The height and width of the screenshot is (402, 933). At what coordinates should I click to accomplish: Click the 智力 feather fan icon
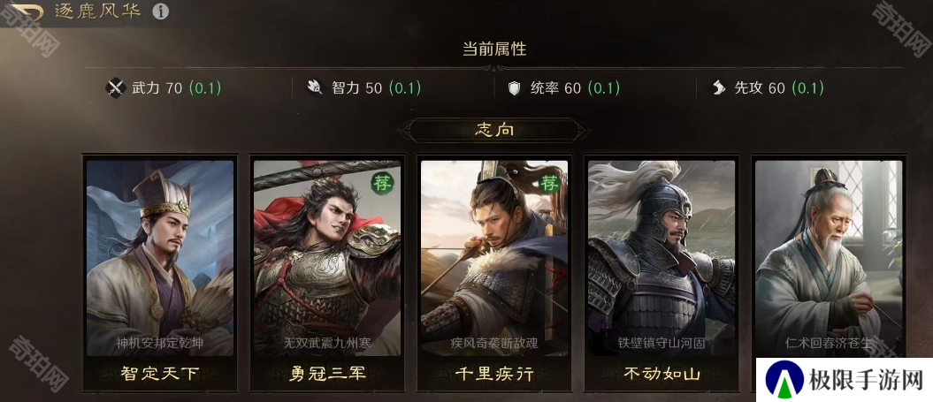coord(315,88)
